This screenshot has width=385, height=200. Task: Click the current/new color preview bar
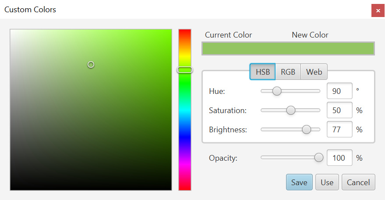click(288, 48)
